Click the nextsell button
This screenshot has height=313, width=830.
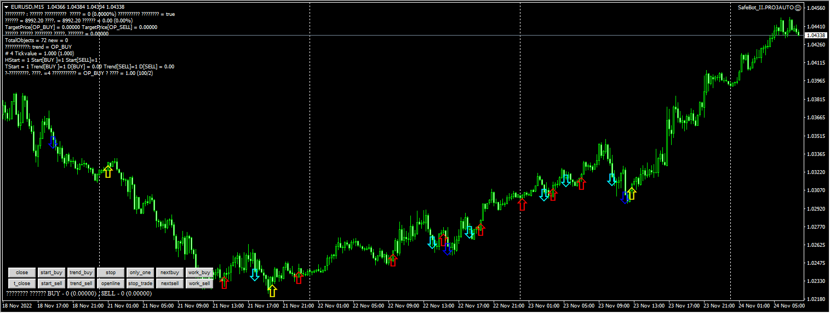pyautogui.click(x=170, y=283)
